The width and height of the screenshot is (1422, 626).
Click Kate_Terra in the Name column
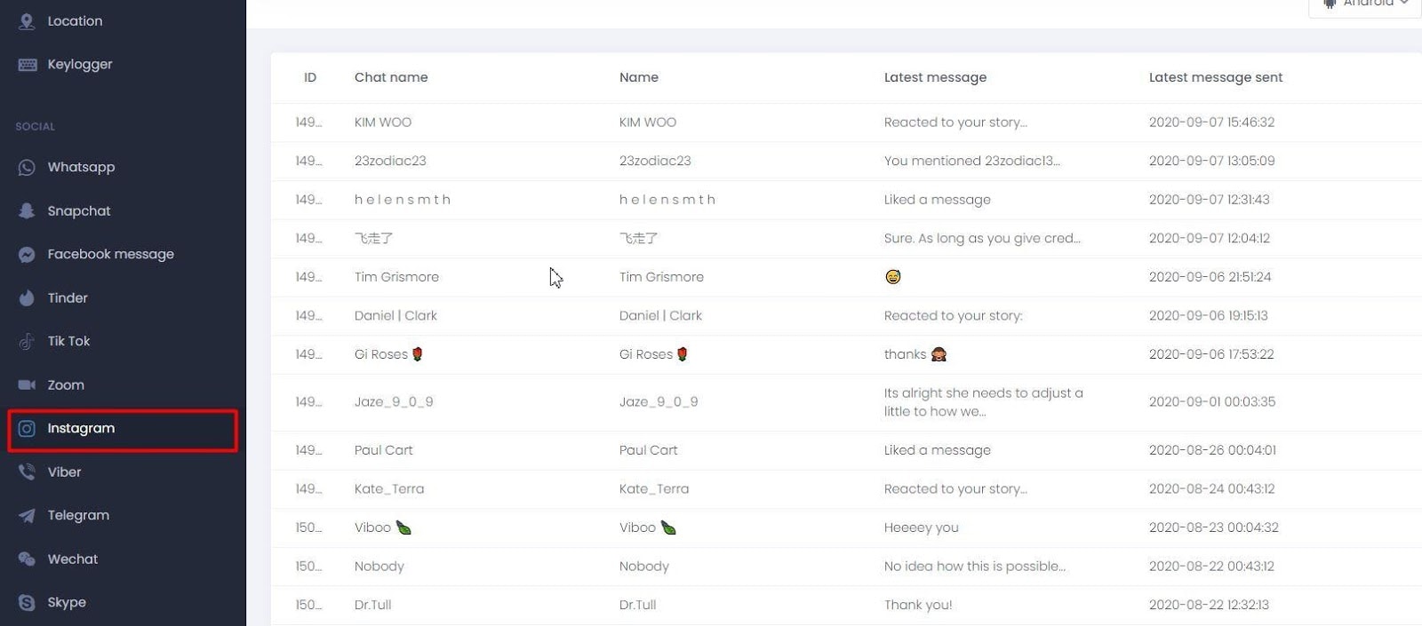pos(654,489)
